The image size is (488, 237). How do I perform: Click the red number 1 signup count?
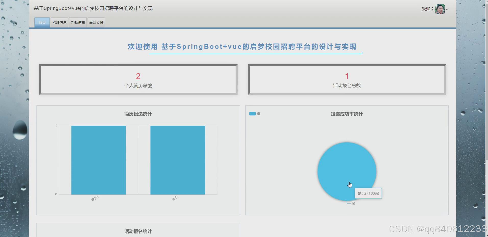pos(347,76)
